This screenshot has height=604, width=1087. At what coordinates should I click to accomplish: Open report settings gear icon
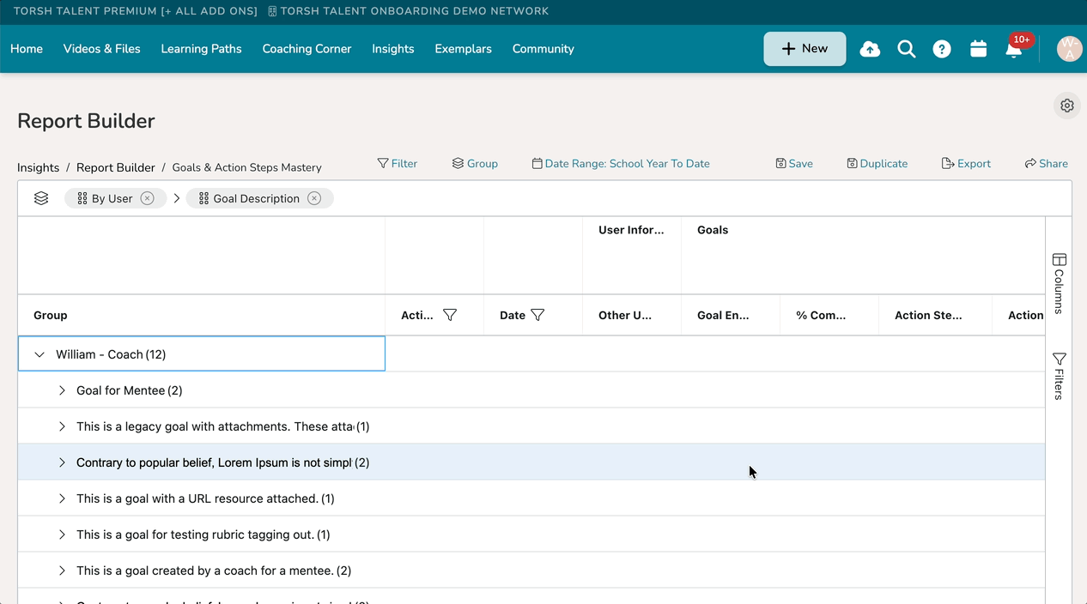(1066, 106)
